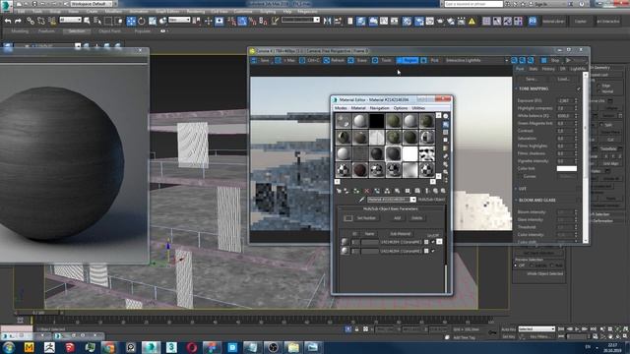Open the Freeform ribbon tab
This screenshot has height=354, width=630.
click(x=46, y=30)
